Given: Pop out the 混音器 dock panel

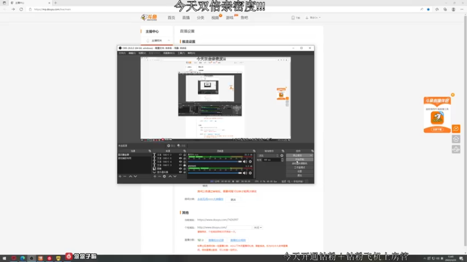Looking at the screenshot, I should click(x=254, y=151).
